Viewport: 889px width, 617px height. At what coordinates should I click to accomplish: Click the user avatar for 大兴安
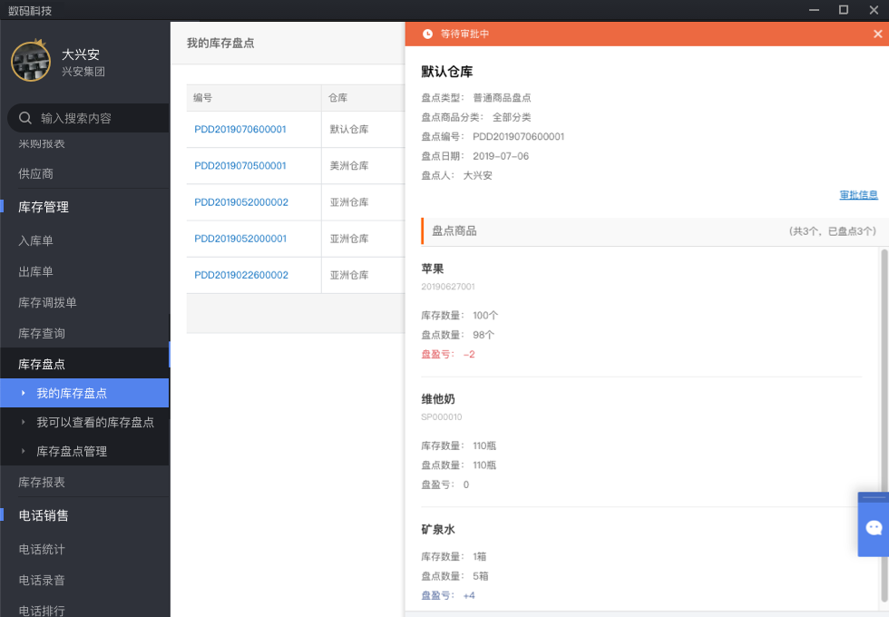(31, 61)
